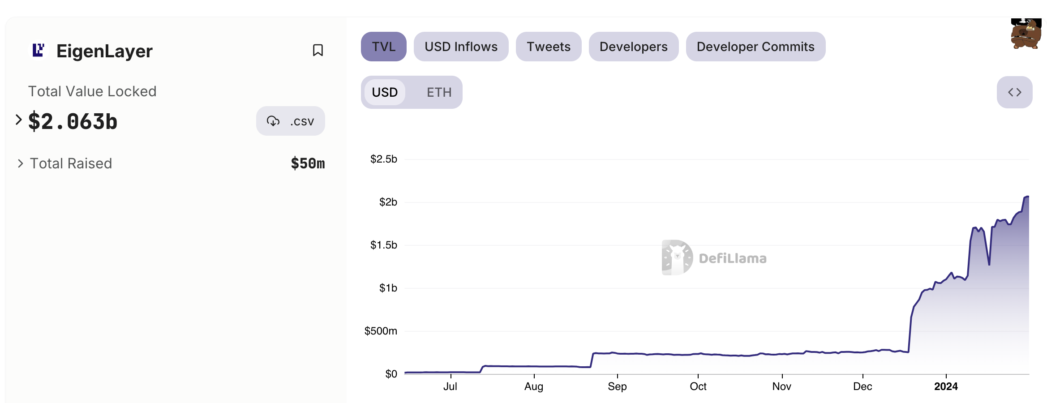Enable Developers metric on chart

[633, 47]
